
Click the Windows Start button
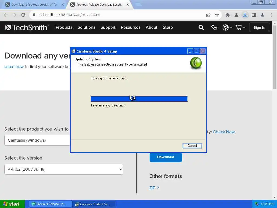(12, 204)
